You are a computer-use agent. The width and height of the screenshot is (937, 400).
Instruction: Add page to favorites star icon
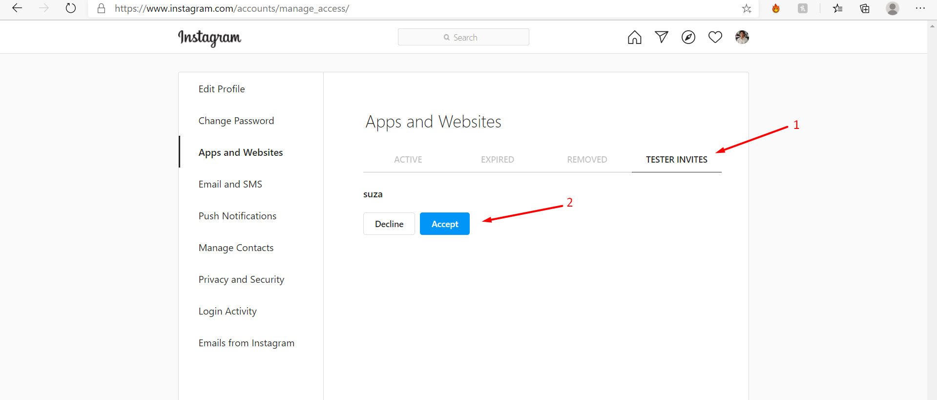click(x=747, y=8)
